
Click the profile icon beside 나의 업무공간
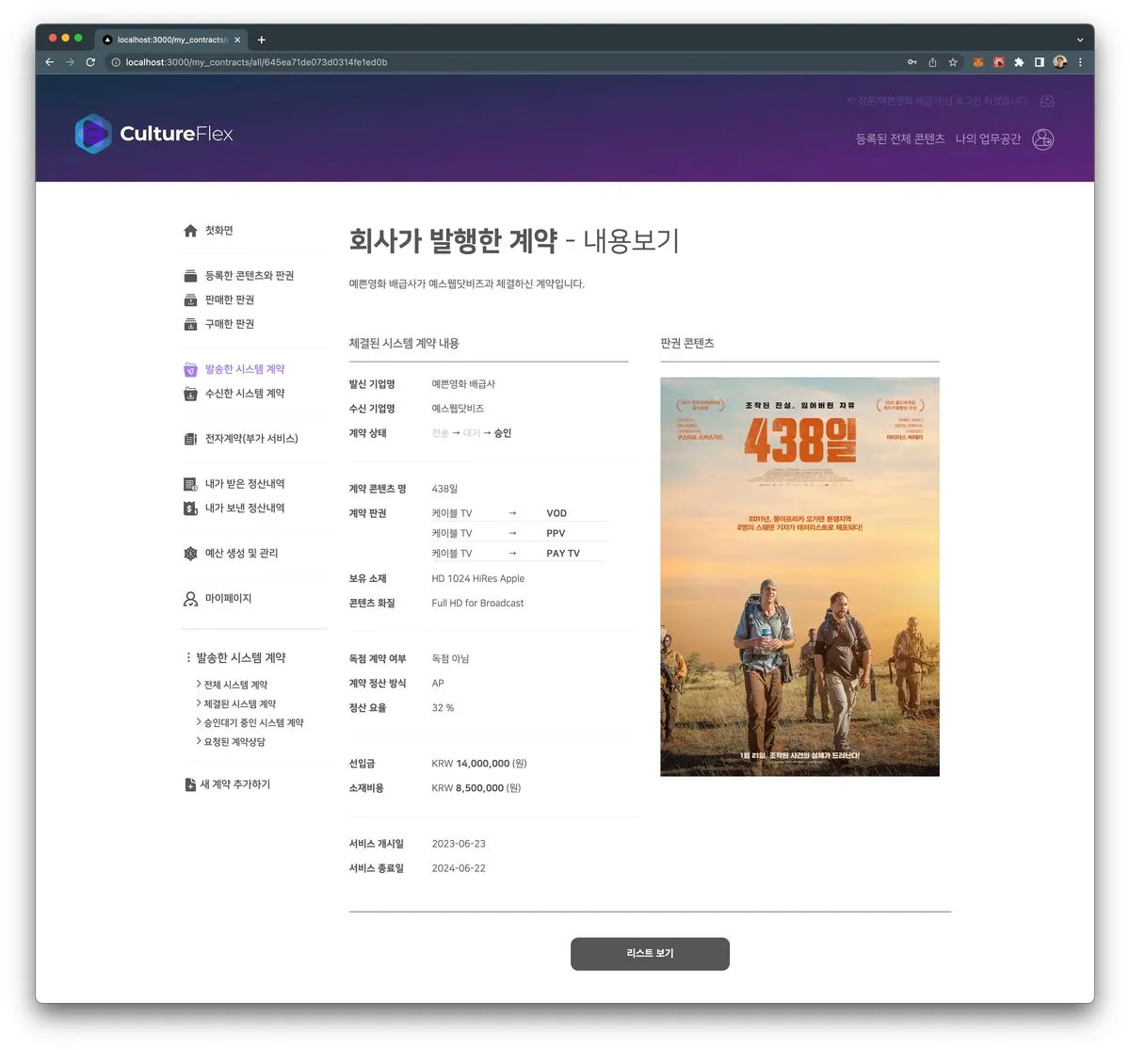click(1042, 138)
